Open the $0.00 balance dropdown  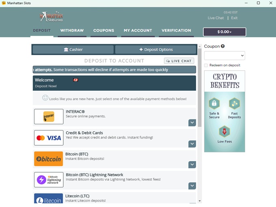coord(224,32)
